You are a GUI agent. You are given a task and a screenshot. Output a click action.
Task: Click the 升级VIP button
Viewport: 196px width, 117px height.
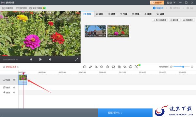157,3
